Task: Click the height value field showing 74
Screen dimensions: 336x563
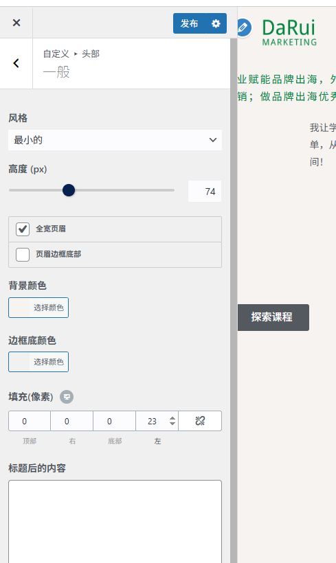Action: 205,192
